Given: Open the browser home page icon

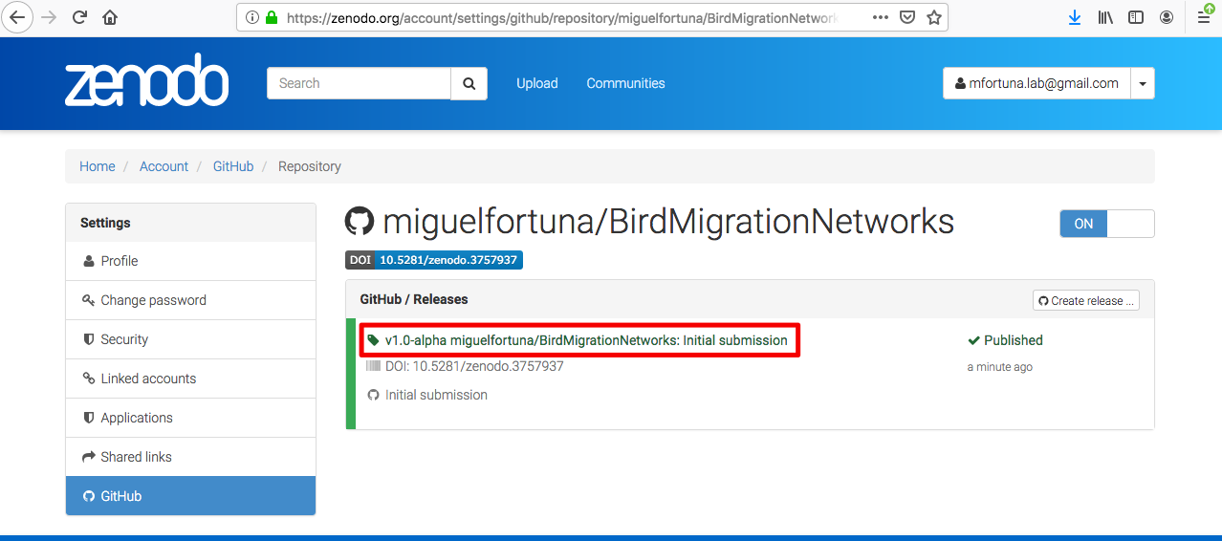Looking at the screenshot, I should click(110, 17).
